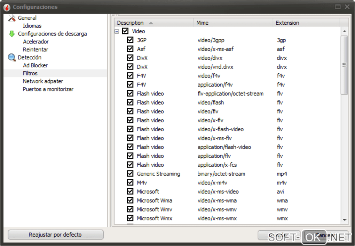Toggle the Flash video video/x-flv checkbox
This screenshot has width=355, height=246.
click(130, 120)
